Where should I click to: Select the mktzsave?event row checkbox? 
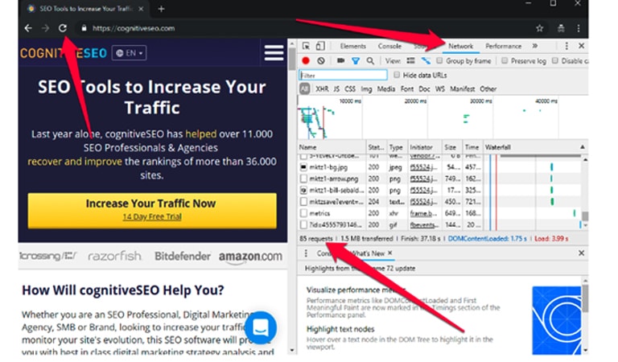pos(303,202)
